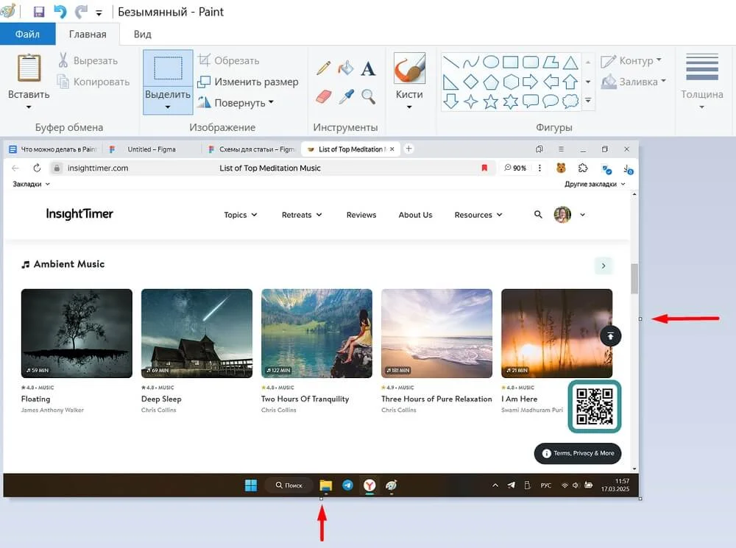Screen dimensions: 736x548
Task: Switch to the Вид tab
Action: (142, 34)
